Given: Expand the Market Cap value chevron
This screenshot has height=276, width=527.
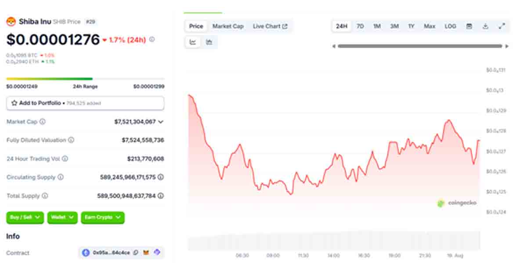Looking at the screenshot, I should [161, 122].
